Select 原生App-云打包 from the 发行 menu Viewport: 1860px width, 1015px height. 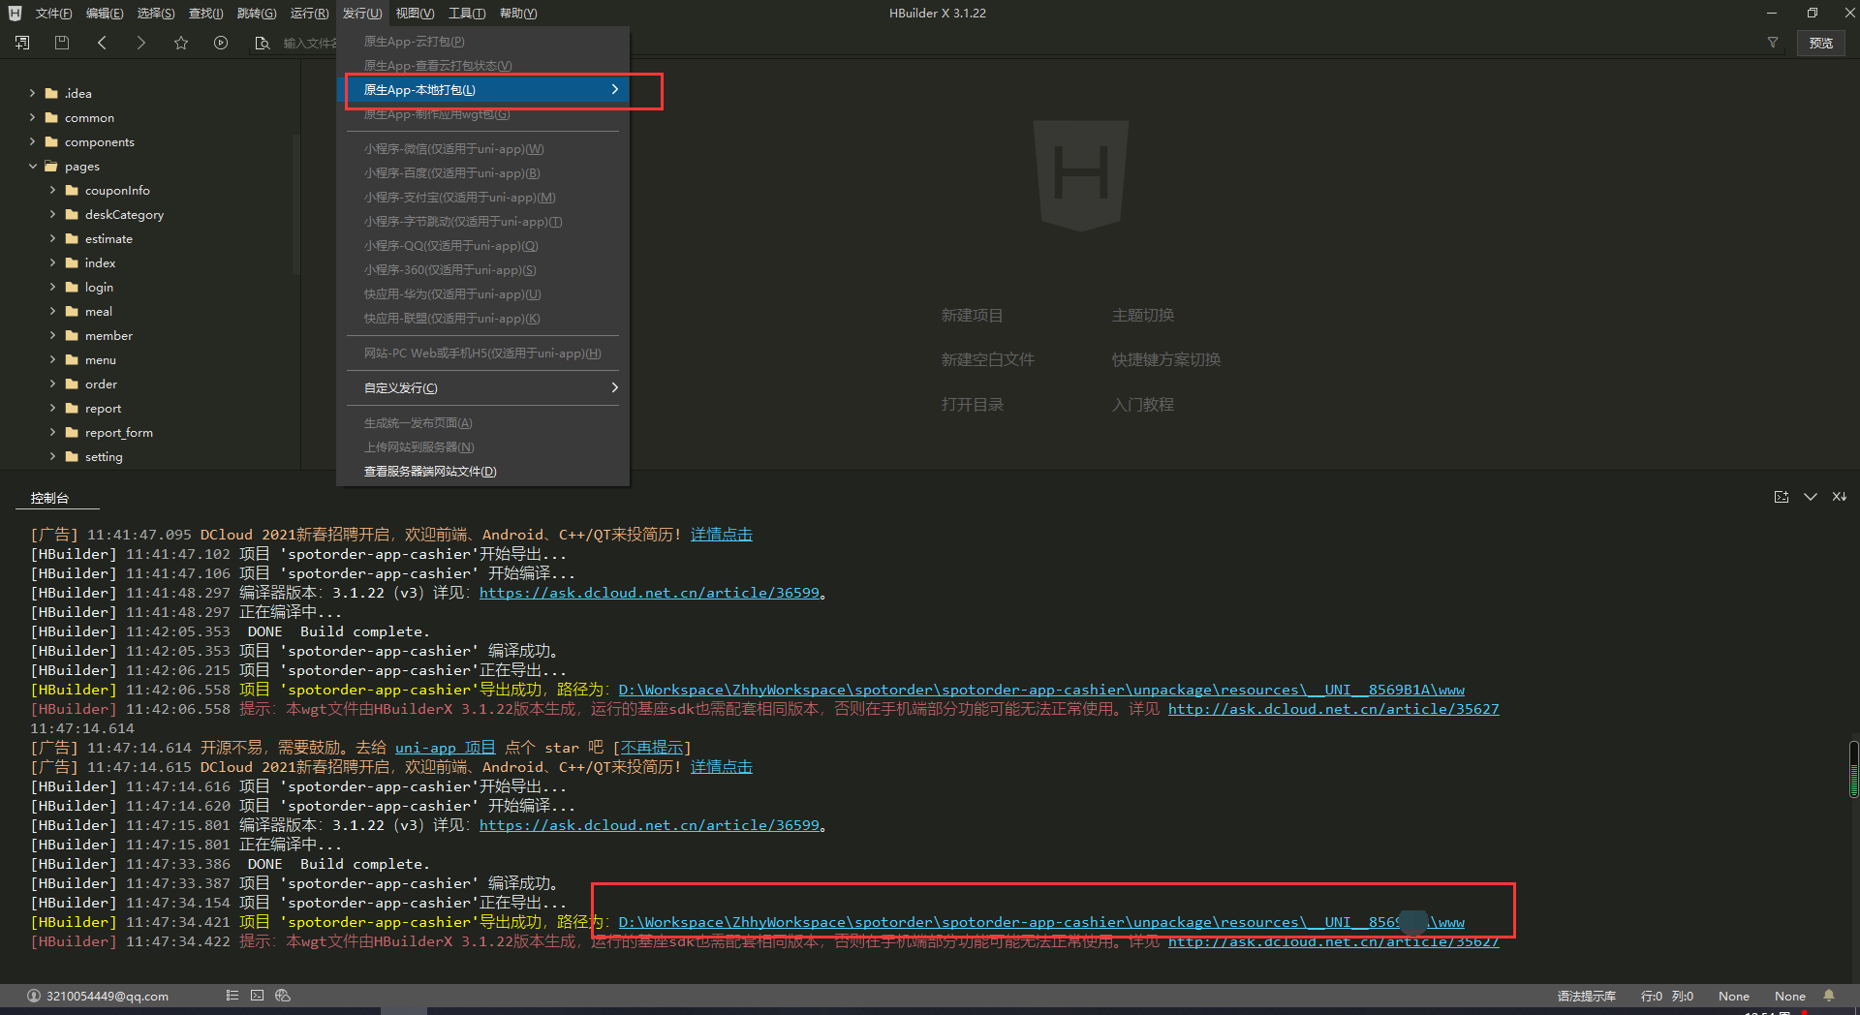415,41
